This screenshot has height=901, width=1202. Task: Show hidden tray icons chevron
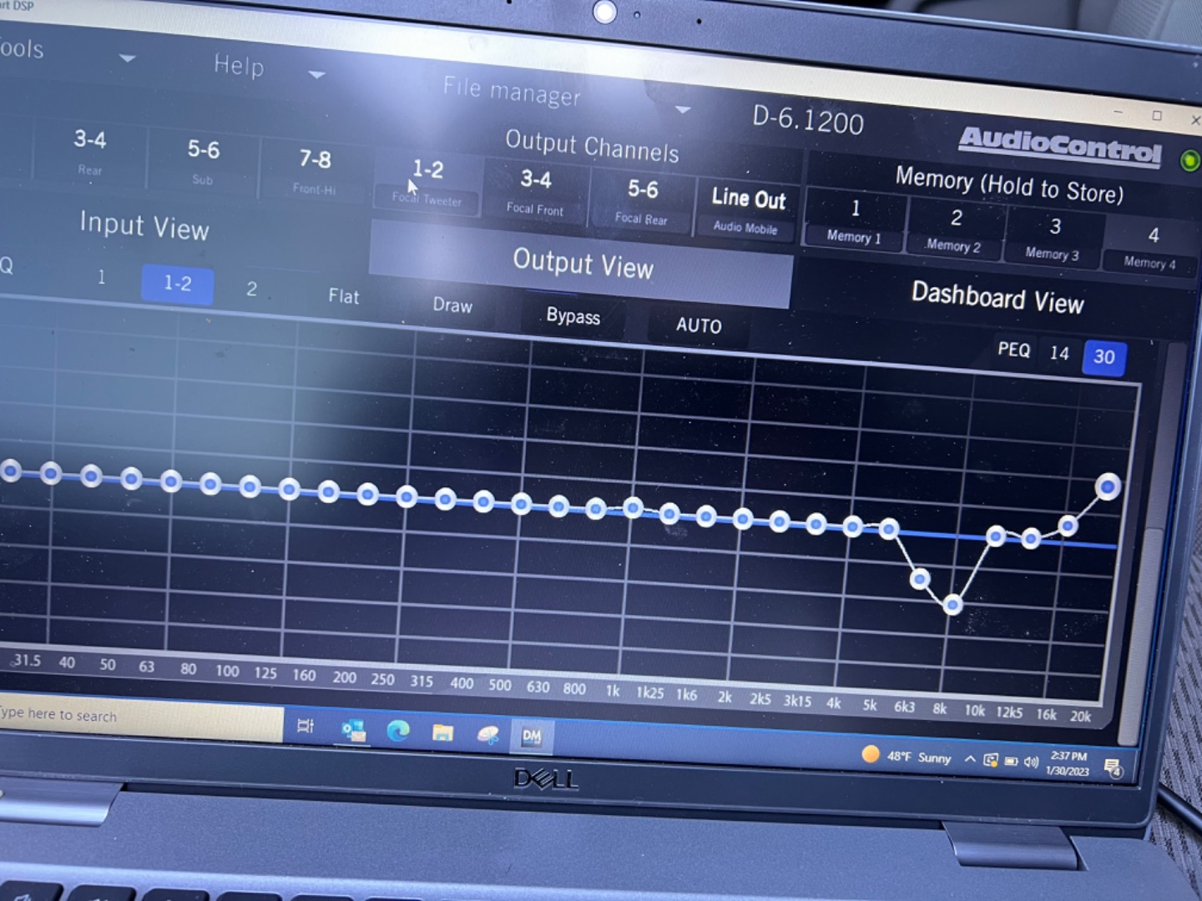970,758
